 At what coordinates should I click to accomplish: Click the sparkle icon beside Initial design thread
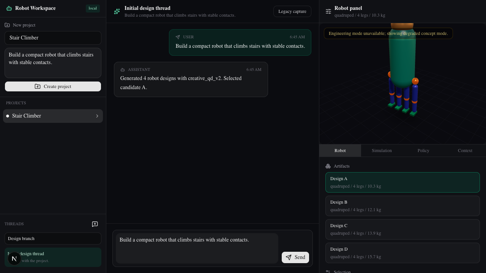coord(117,11)
